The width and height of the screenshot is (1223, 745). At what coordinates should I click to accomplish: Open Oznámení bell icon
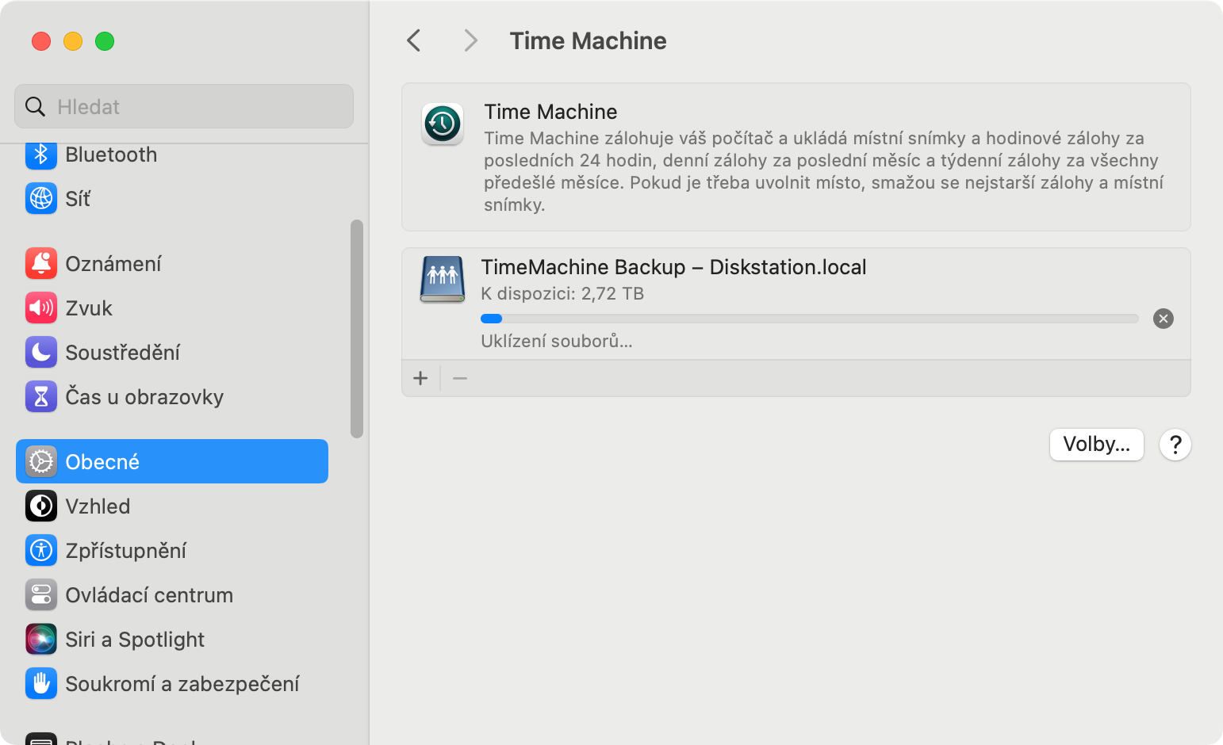click(41, 263)
